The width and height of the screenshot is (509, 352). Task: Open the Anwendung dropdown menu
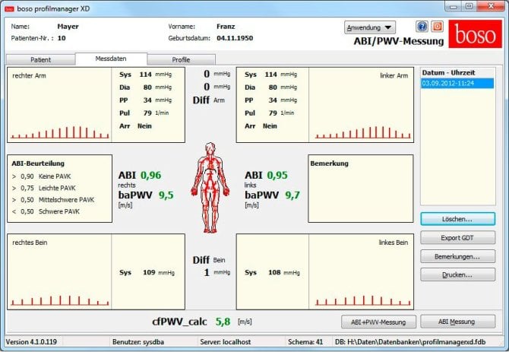point(369,27)
